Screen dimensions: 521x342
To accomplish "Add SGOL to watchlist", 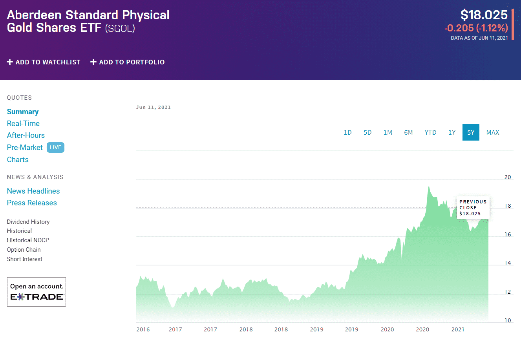I will 44,62.
